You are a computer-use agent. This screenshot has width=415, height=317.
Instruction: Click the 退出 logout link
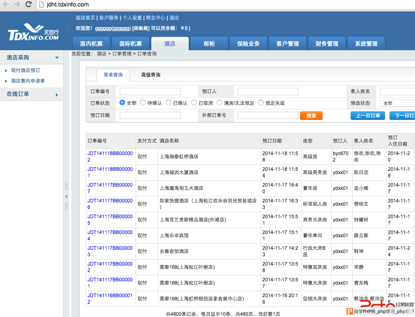coord(174,18)
